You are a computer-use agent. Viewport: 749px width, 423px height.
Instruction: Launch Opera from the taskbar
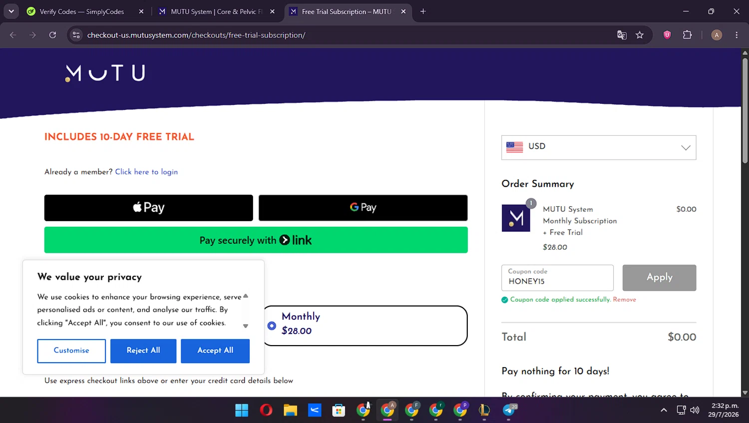266,410
